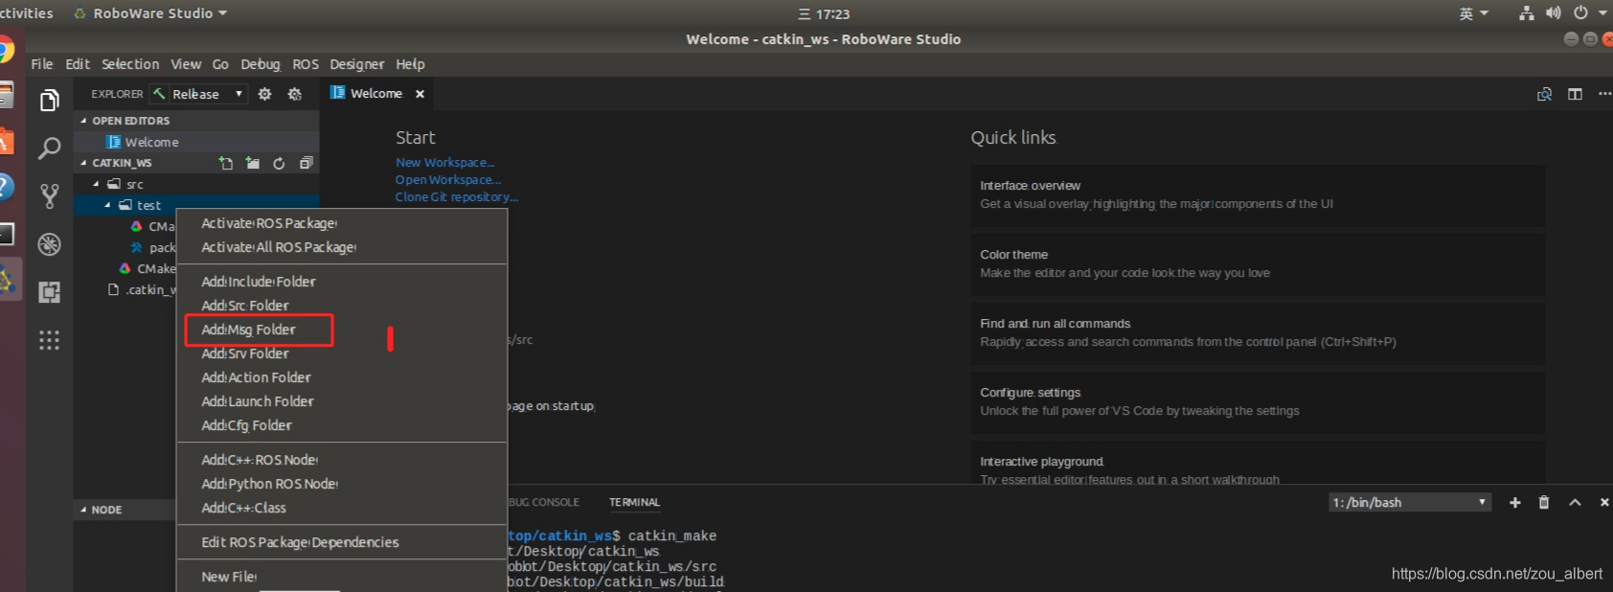Image resolution: width=1613 pixels, height=592 pixels.
Task: Choose Add Msg Folder from context menu
Action: (x=342, y=330)
